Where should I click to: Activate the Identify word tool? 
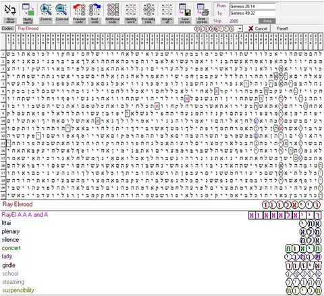[131, 13]
